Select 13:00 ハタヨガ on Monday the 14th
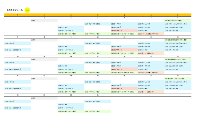 click(18, 63)
